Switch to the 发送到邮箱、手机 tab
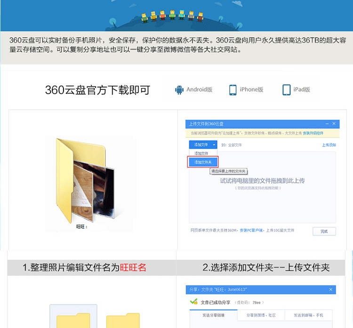Image resolution: width=353 pixels, height=328 pixels. tap(308, 315)
